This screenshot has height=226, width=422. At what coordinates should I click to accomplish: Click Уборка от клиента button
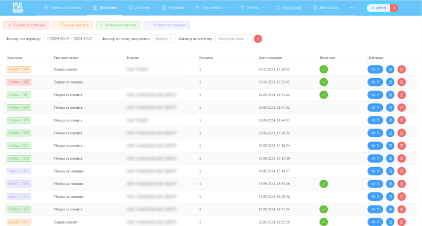(x=118, y=25)
